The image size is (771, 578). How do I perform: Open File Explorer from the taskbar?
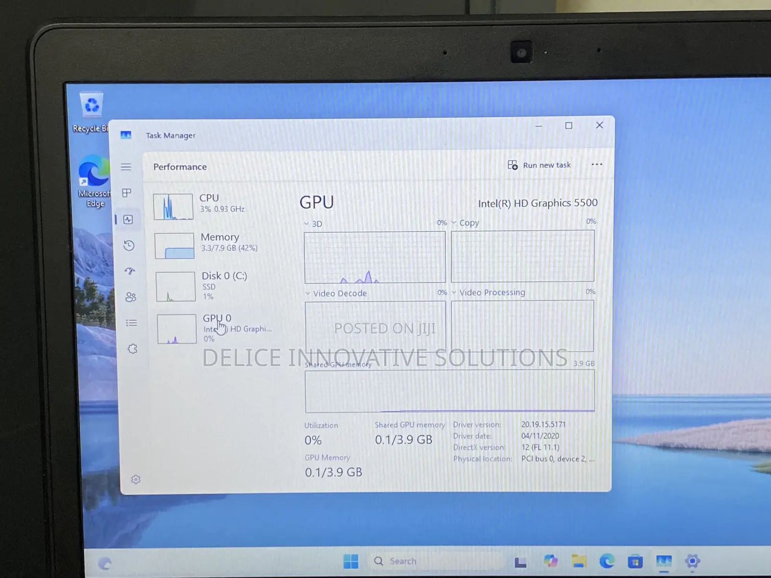click(x=579, y=561)
